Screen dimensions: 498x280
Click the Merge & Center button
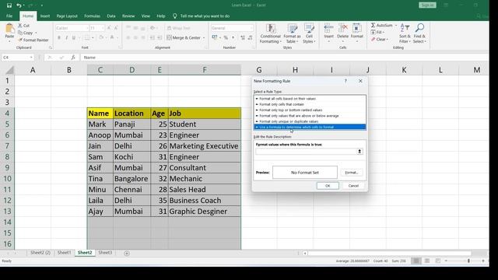[x=185, y=38]
